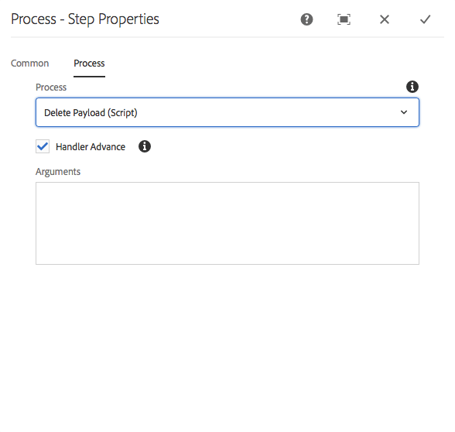Click the Process - Step Properties title
Image resolution: width=455 pixels, height=432 pixels.
point(85,19)
